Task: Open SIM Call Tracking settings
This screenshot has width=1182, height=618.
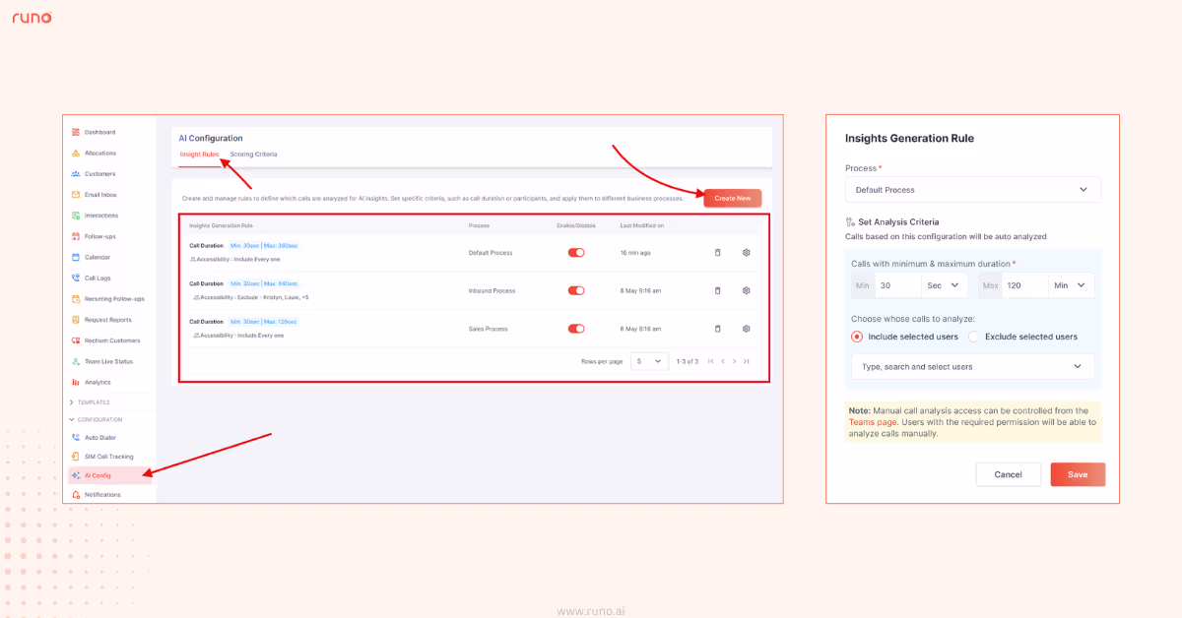Action: [x=110, y=456]
